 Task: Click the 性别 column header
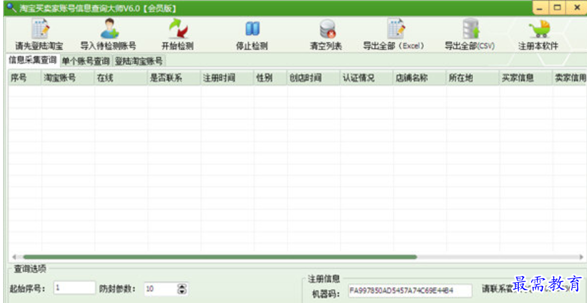click(x=270, y=78)
